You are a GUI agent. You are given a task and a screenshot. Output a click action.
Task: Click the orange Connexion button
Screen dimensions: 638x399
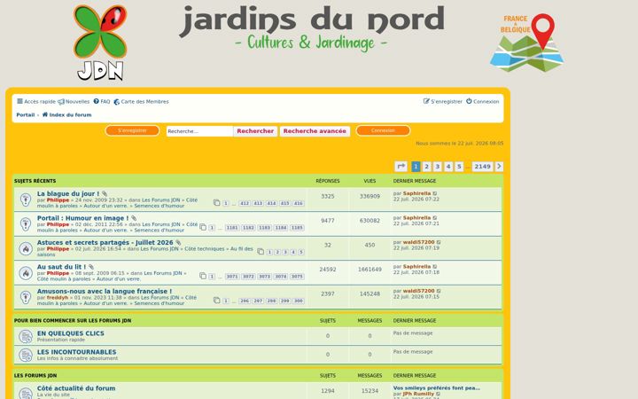click(x=383, y=130)
